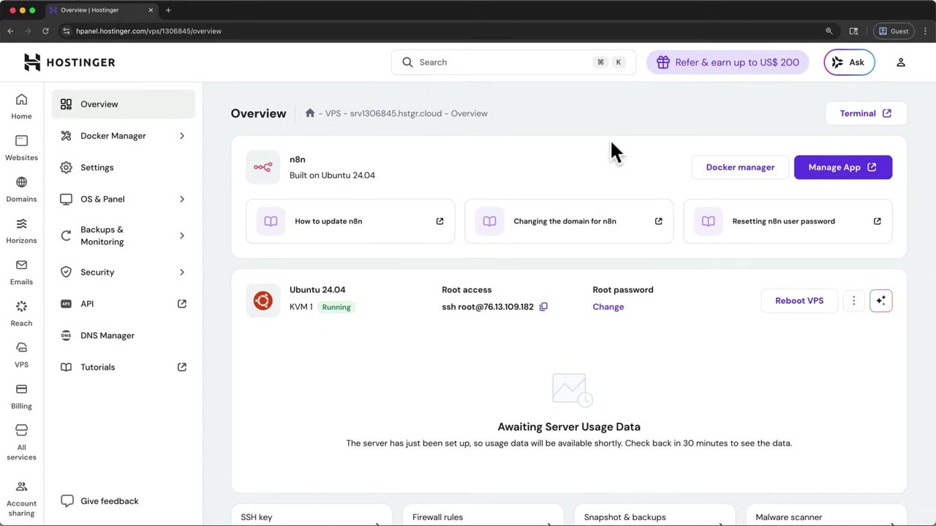Click the Running status badge
936x526 pixels.
click(336, 307)
